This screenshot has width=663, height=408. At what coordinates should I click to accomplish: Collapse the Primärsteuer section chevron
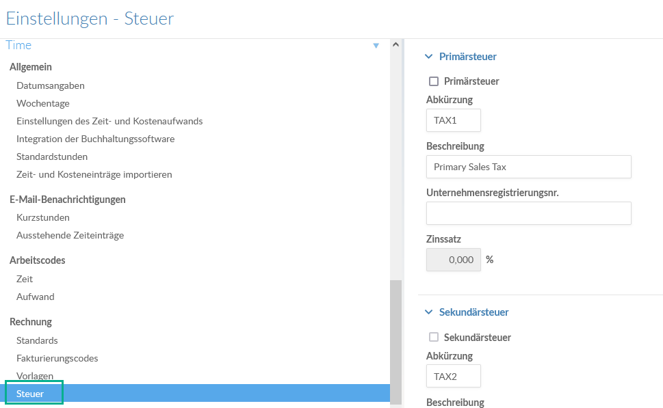(429, 57)
